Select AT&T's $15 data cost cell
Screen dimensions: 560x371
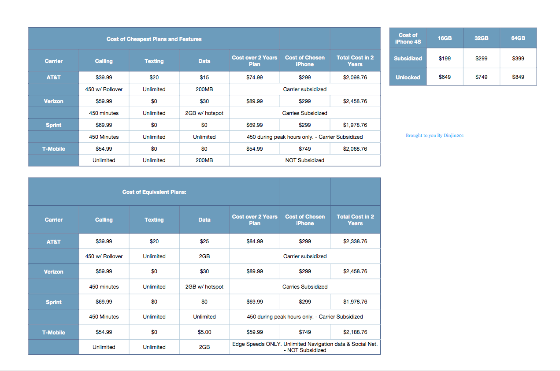click(x=204, y=78)
